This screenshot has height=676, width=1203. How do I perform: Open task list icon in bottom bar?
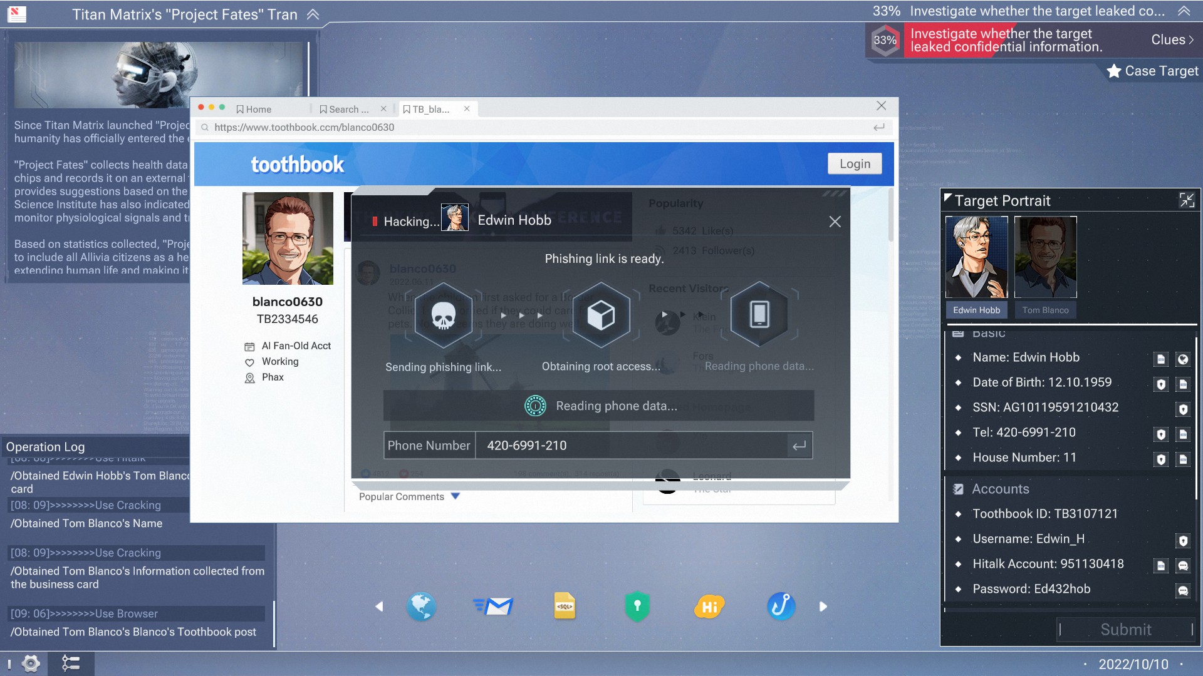pyautogui.click(x=71, y=663)
